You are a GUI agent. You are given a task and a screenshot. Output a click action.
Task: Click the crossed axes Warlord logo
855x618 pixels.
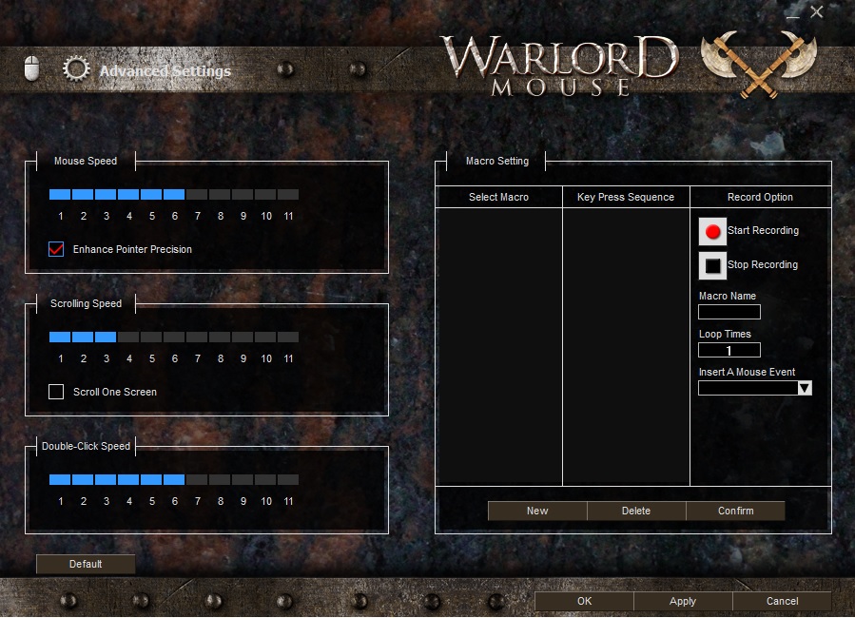[x=759, y=65]
